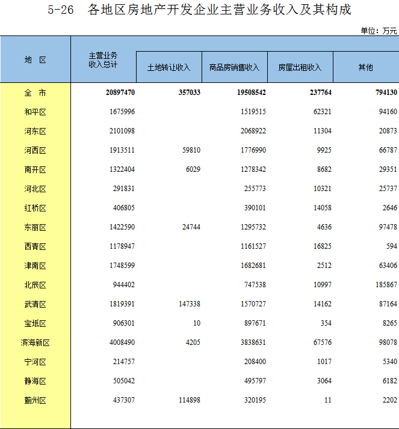
Task: Select cell 10 in the 宝坻区 row
Action: [197, 323]
